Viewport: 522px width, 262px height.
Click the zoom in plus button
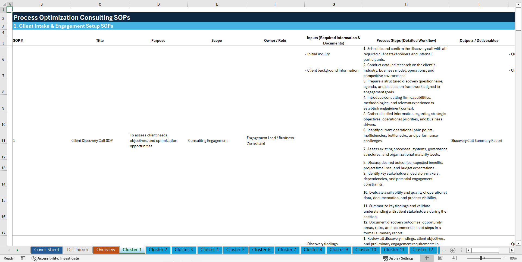coord(504,258)
